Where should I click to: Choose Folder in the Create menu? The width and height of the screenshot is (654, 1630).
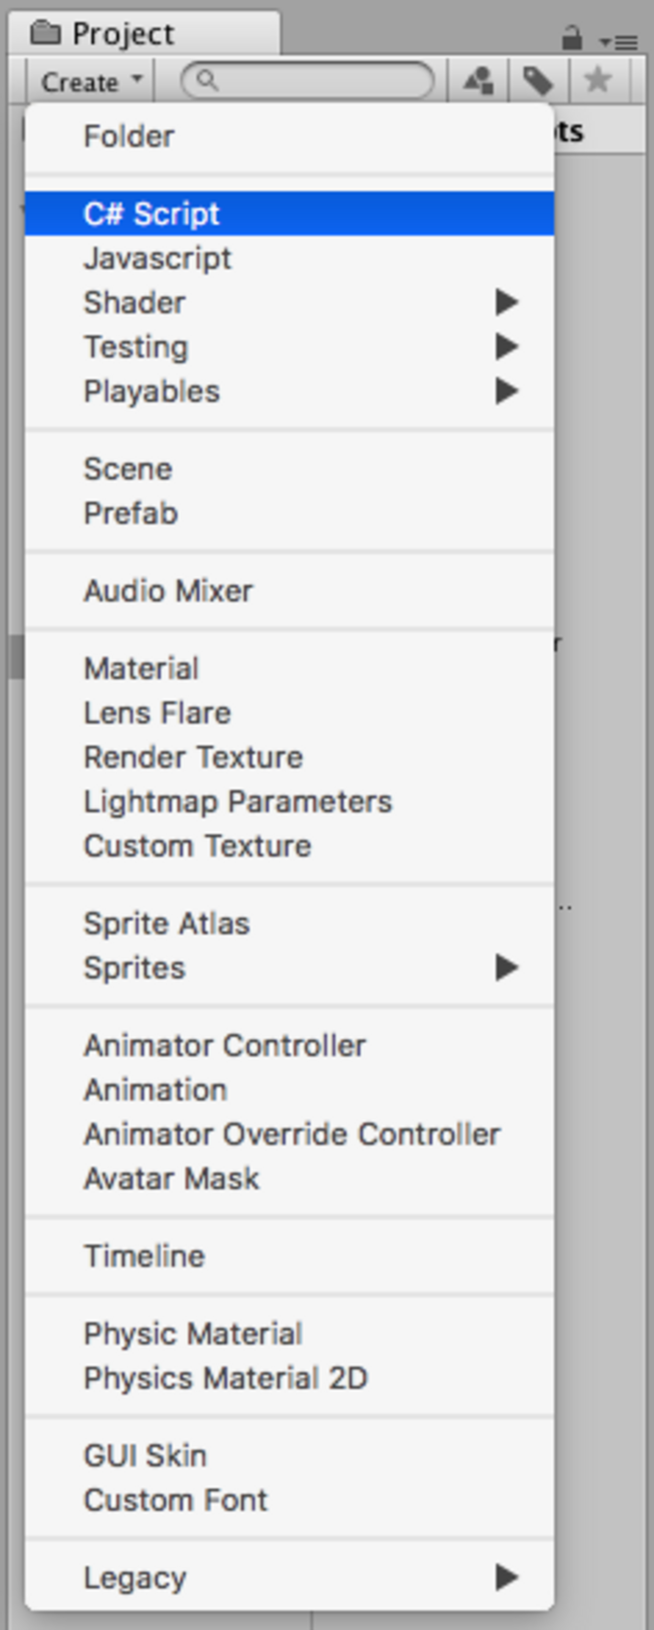(129, 136)
